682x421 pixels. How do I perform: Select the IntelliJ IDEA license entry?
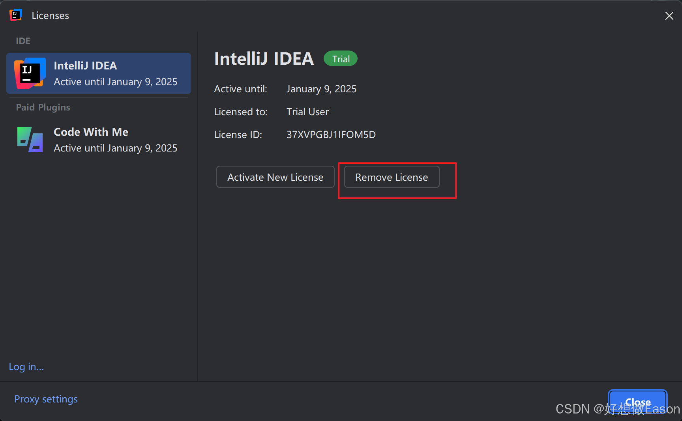click(99, 73)
